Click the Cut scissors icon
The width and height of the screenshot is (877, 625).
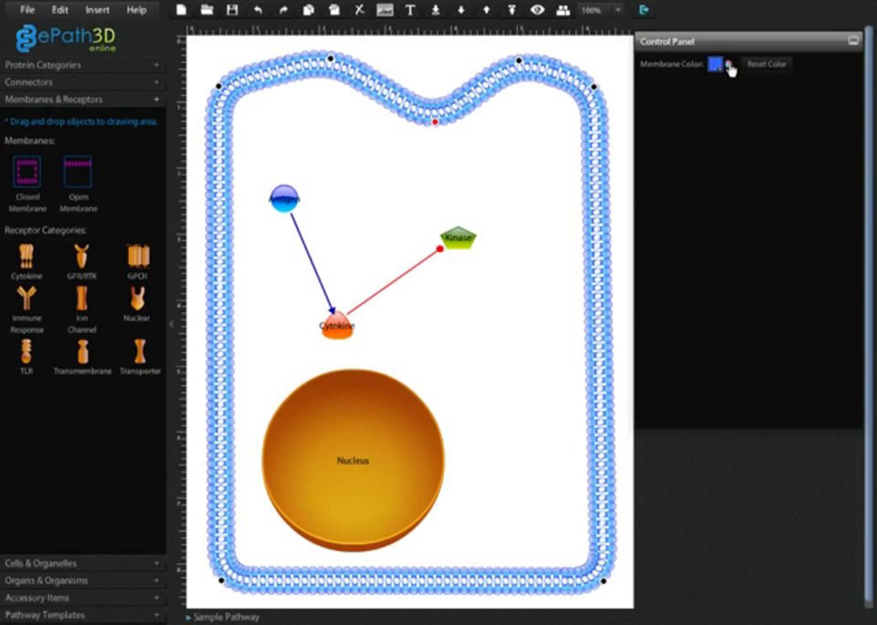click(x=359, y=10)
